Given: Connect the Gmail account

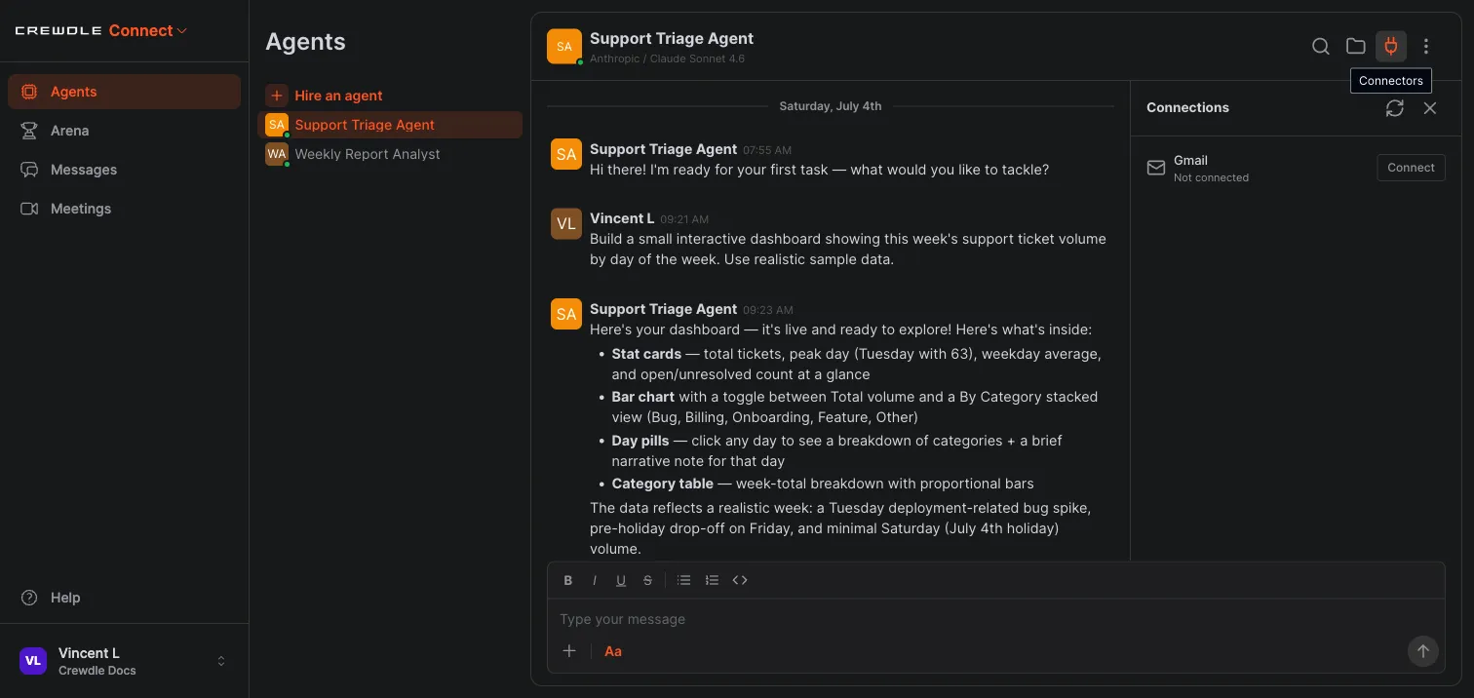Looking at the screenshot, I should tap(1411, 168).
